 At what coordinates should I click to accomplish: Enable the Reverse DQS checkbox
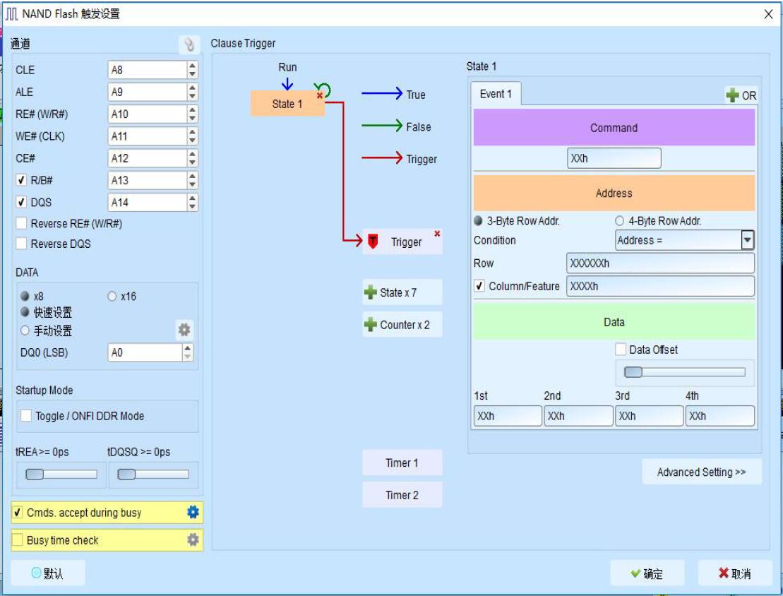coord(22,244)
